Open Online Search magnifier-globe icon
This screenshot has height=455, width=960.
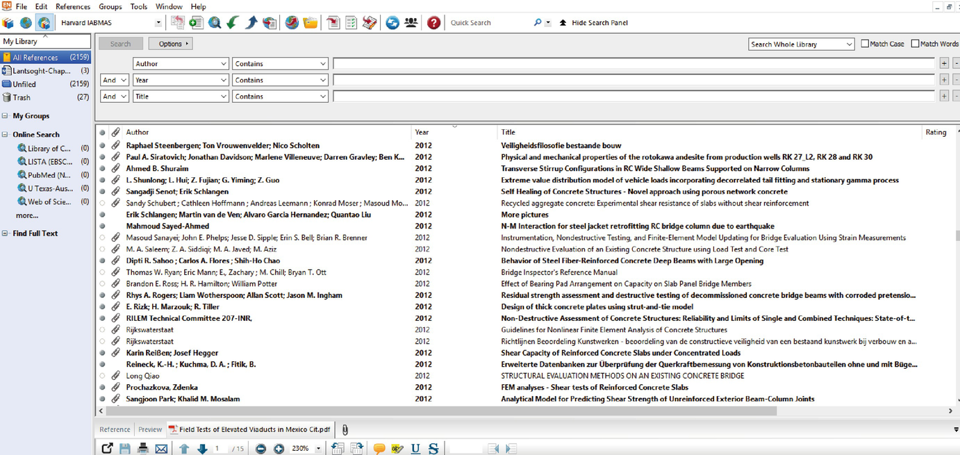tap(215, 23)
